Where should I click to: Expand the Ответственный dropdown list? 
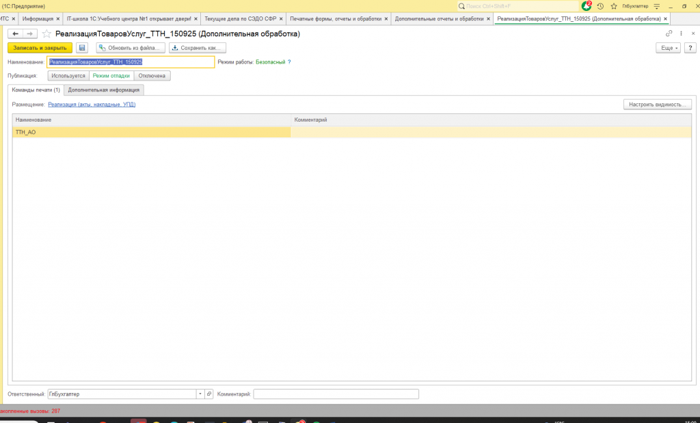click(x=200, y=394)
